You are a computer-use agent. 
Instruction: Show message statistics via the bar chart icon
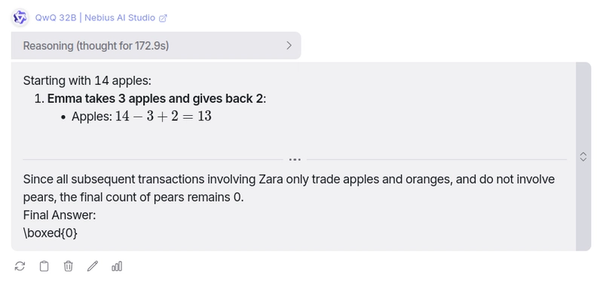[117, 266]
